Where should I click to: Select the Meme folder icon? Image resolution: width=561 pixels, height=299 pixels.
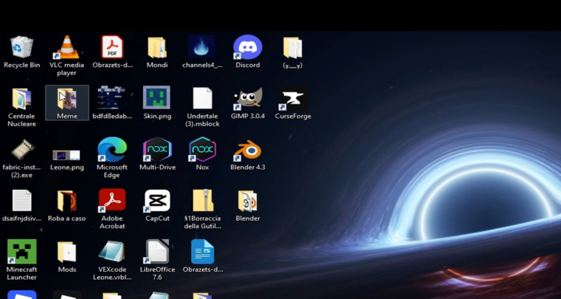click(67, 99)
